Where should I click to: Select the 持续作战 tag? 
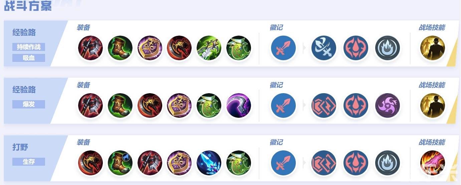pyautogui.click(x=29, y=47)
